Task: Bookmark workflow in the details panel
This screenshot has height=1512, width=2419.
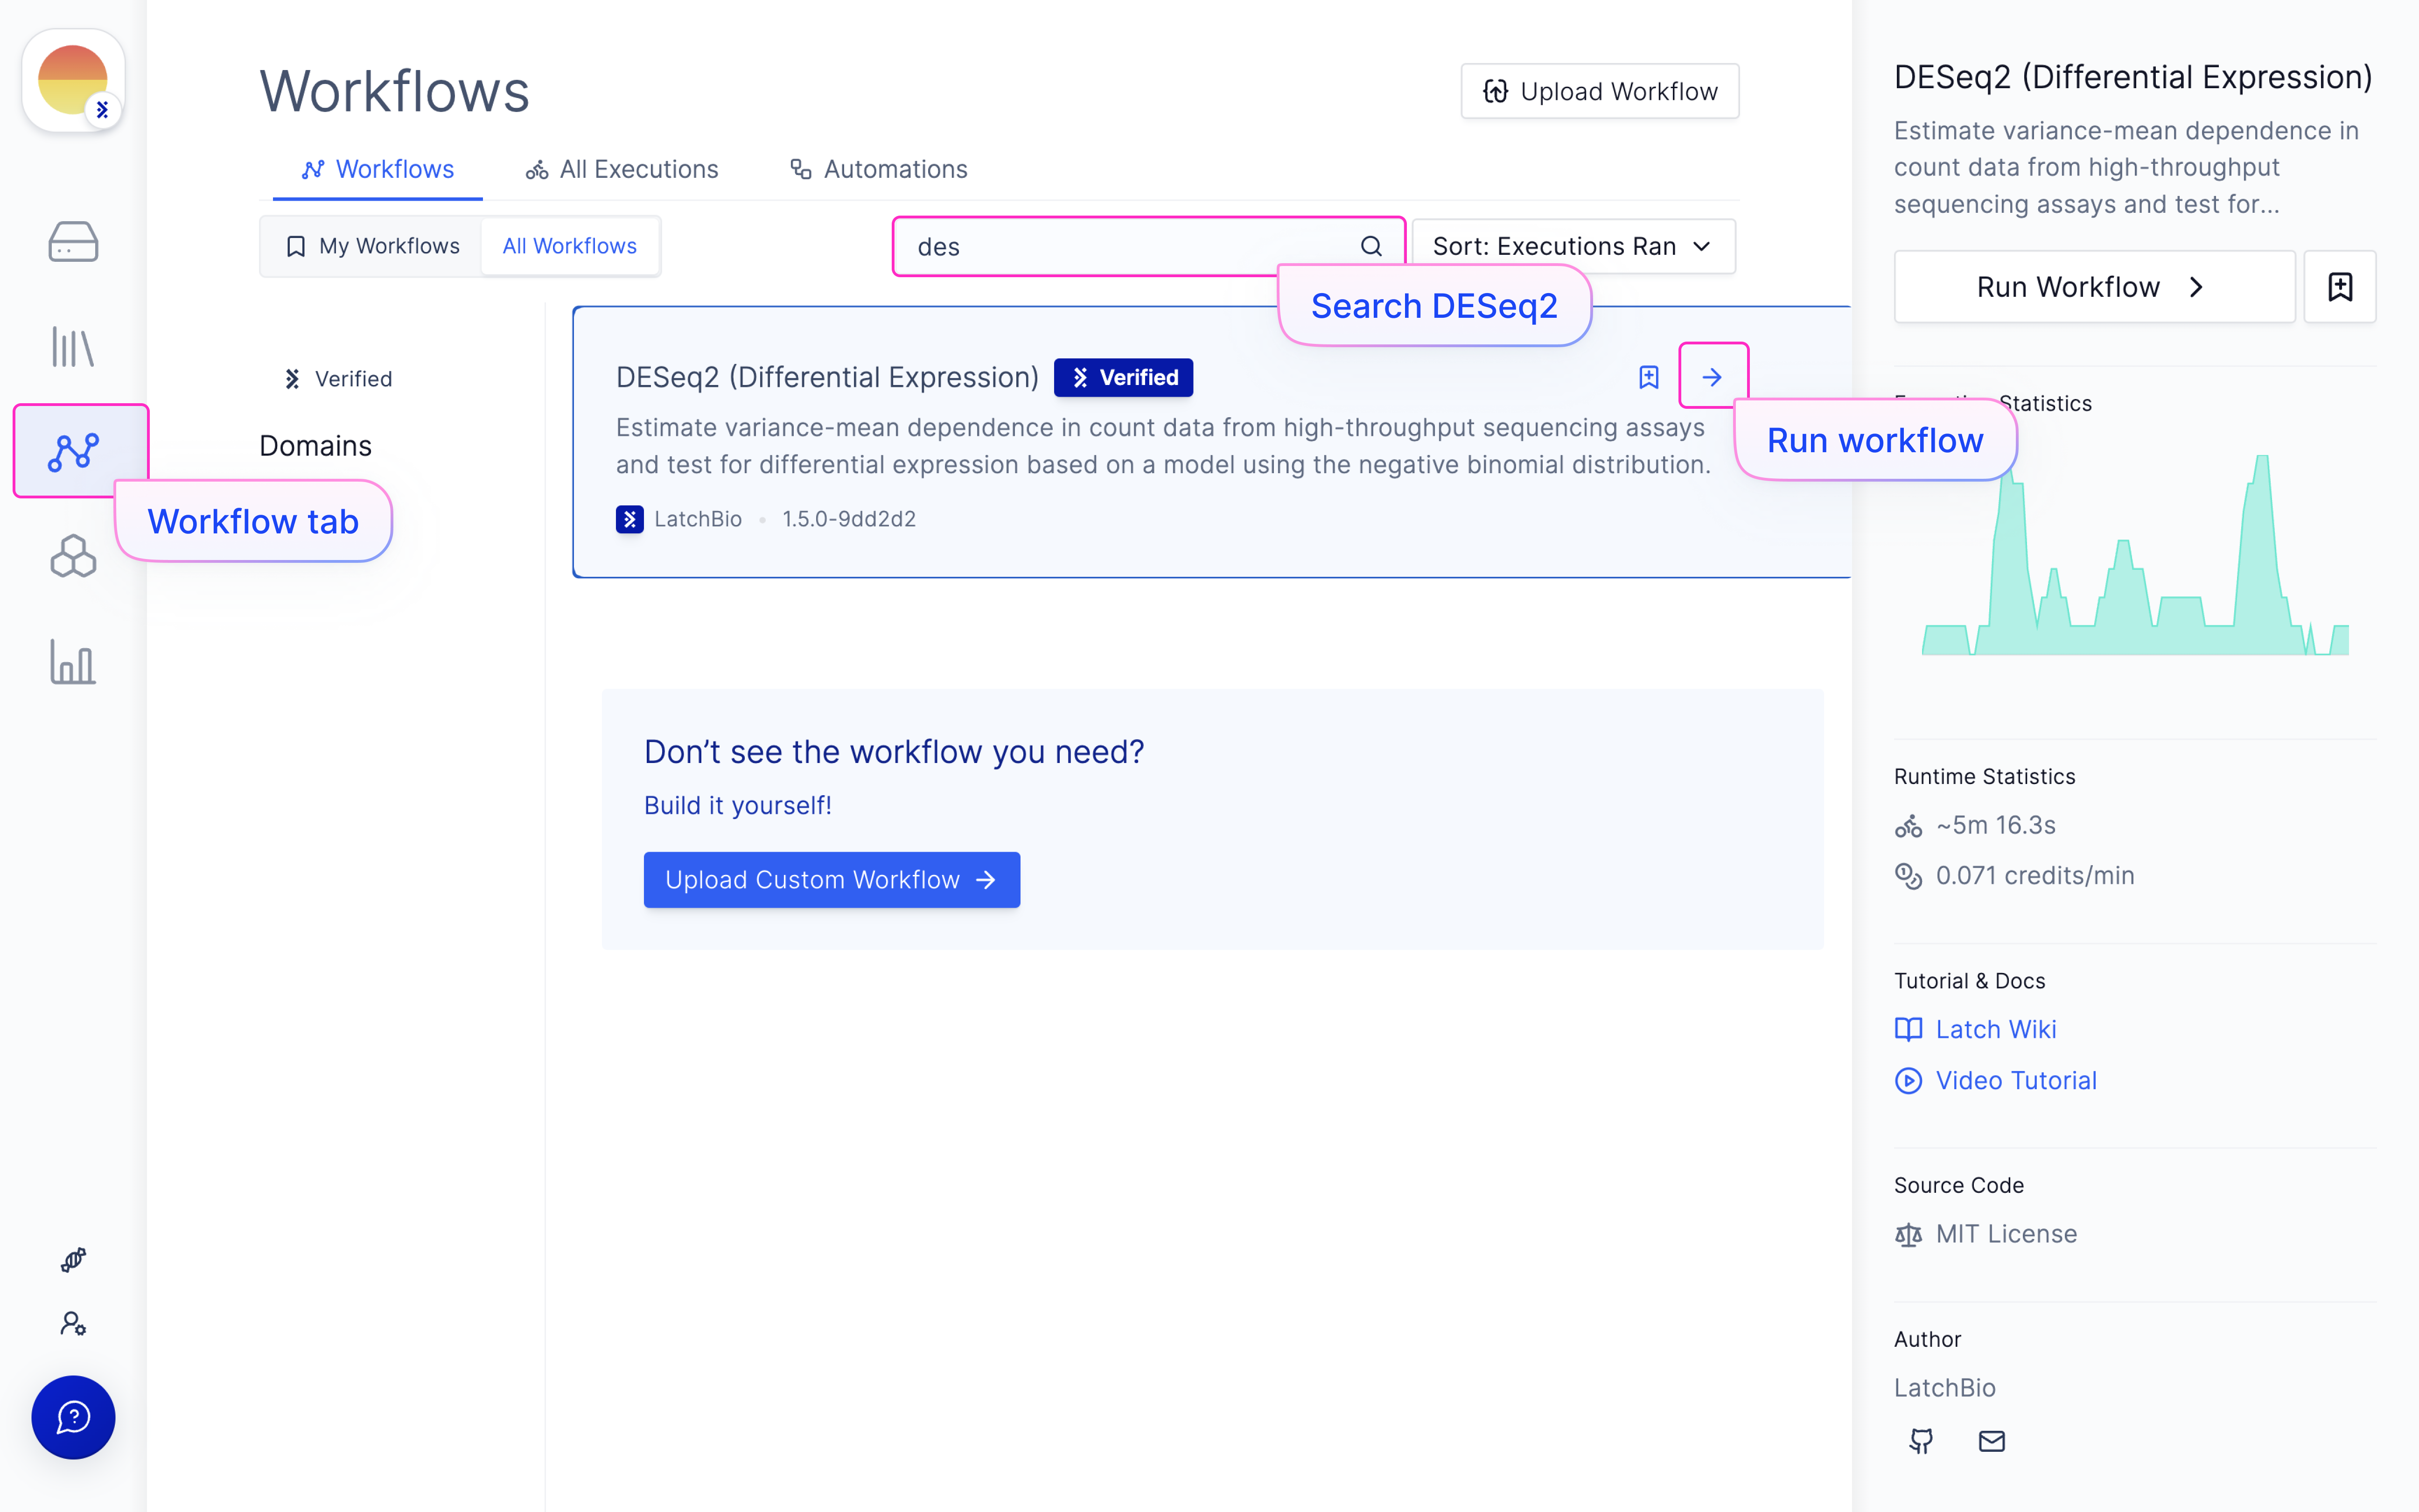Action: click(2340, 287)
